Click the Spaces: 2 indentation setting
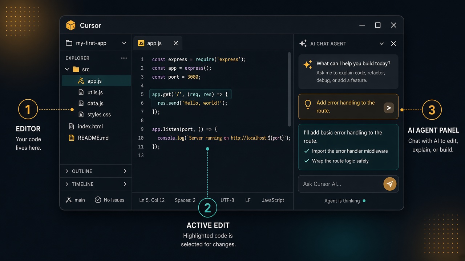 click(x=185, y=200)
